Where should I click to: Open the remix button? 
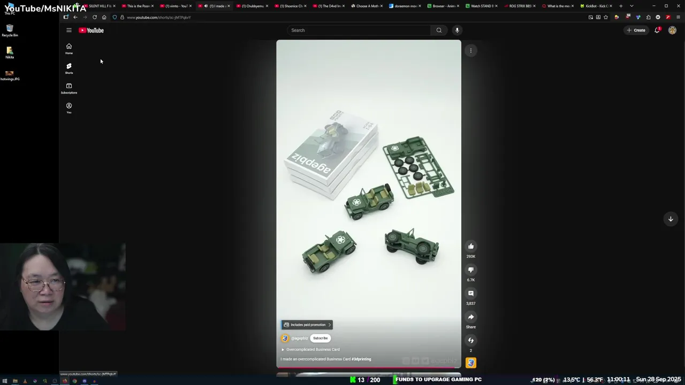click(471, 341)
